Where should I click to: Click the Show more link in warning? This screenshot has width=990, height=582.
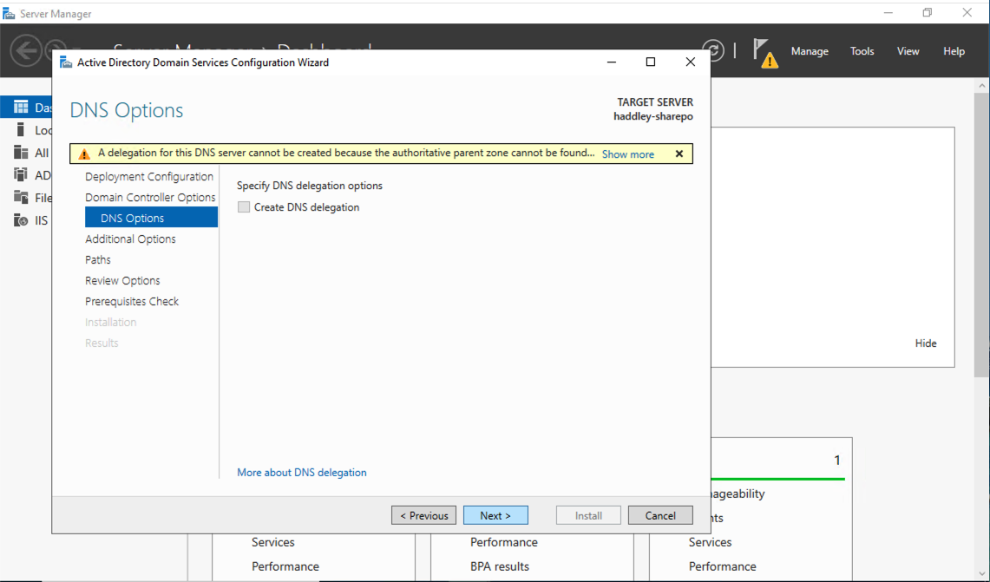pos(628,154)
